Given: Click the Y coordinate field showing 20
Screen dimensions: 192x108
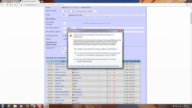Looking at the screenshot, I should click(x=70, y=11).
